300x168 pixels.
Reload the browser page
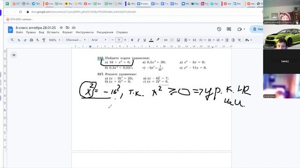point(20,12)
